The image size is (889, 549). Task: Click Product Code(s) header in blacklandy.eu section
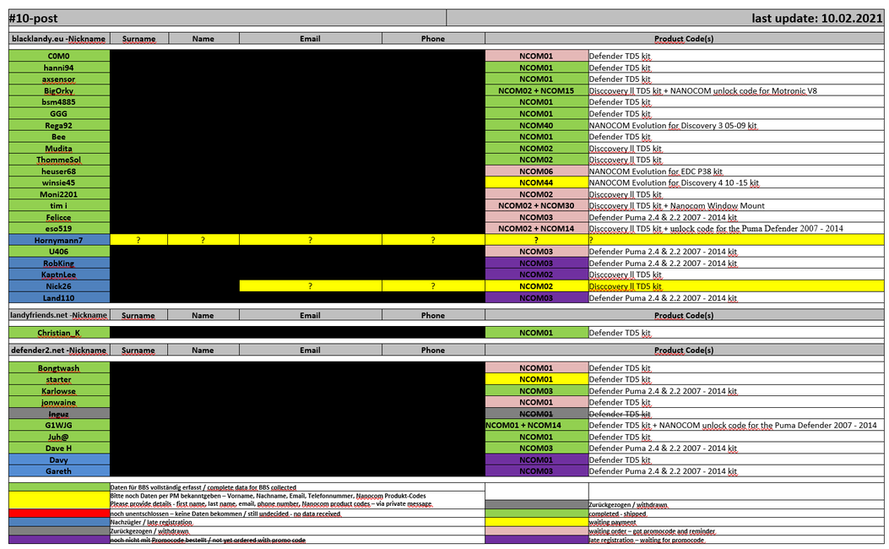685,39
